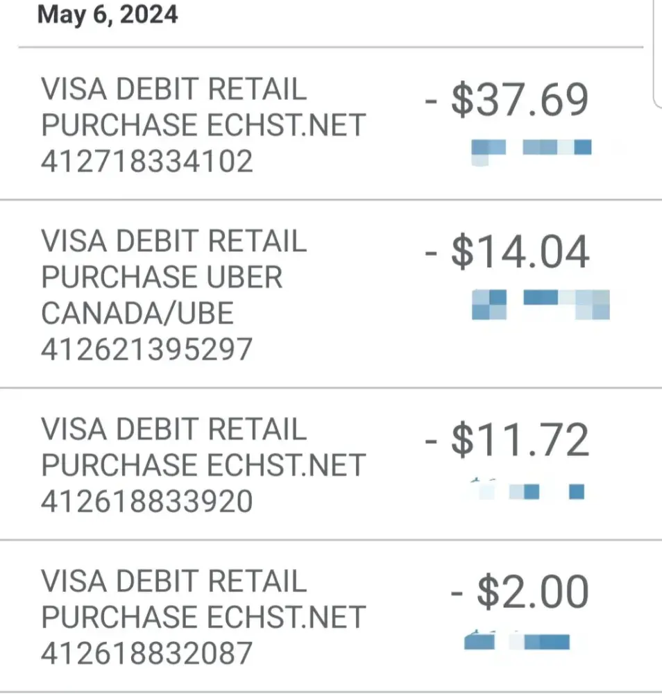This screenshot has height=694, width=662.
Task: Select reference number 412618833920
Action: tap(147, 501)
